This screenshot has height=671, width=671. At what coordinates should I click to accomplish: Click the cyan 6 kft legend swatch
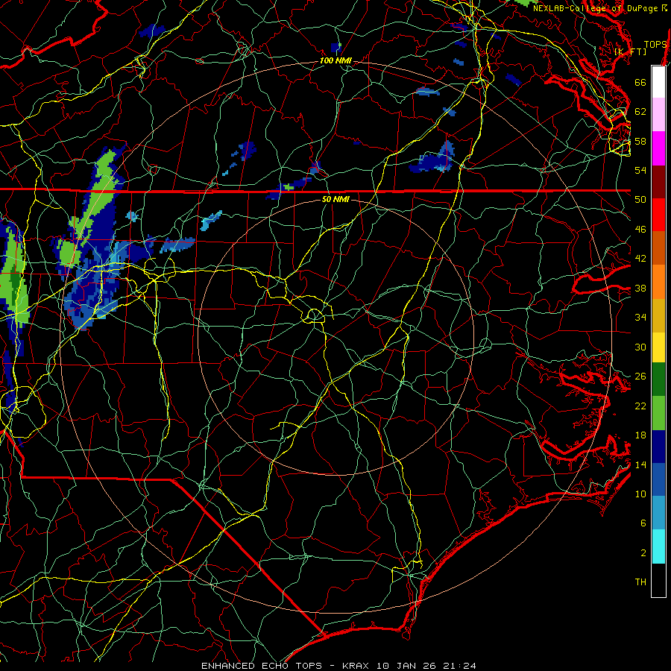(658, 546)
